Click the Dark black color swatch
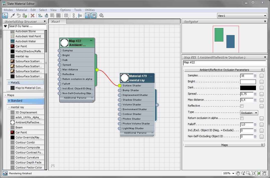270x178 pixels. [x=248, y=88]
